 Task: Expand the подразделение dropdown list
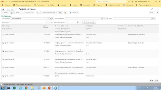click(102, 19)
